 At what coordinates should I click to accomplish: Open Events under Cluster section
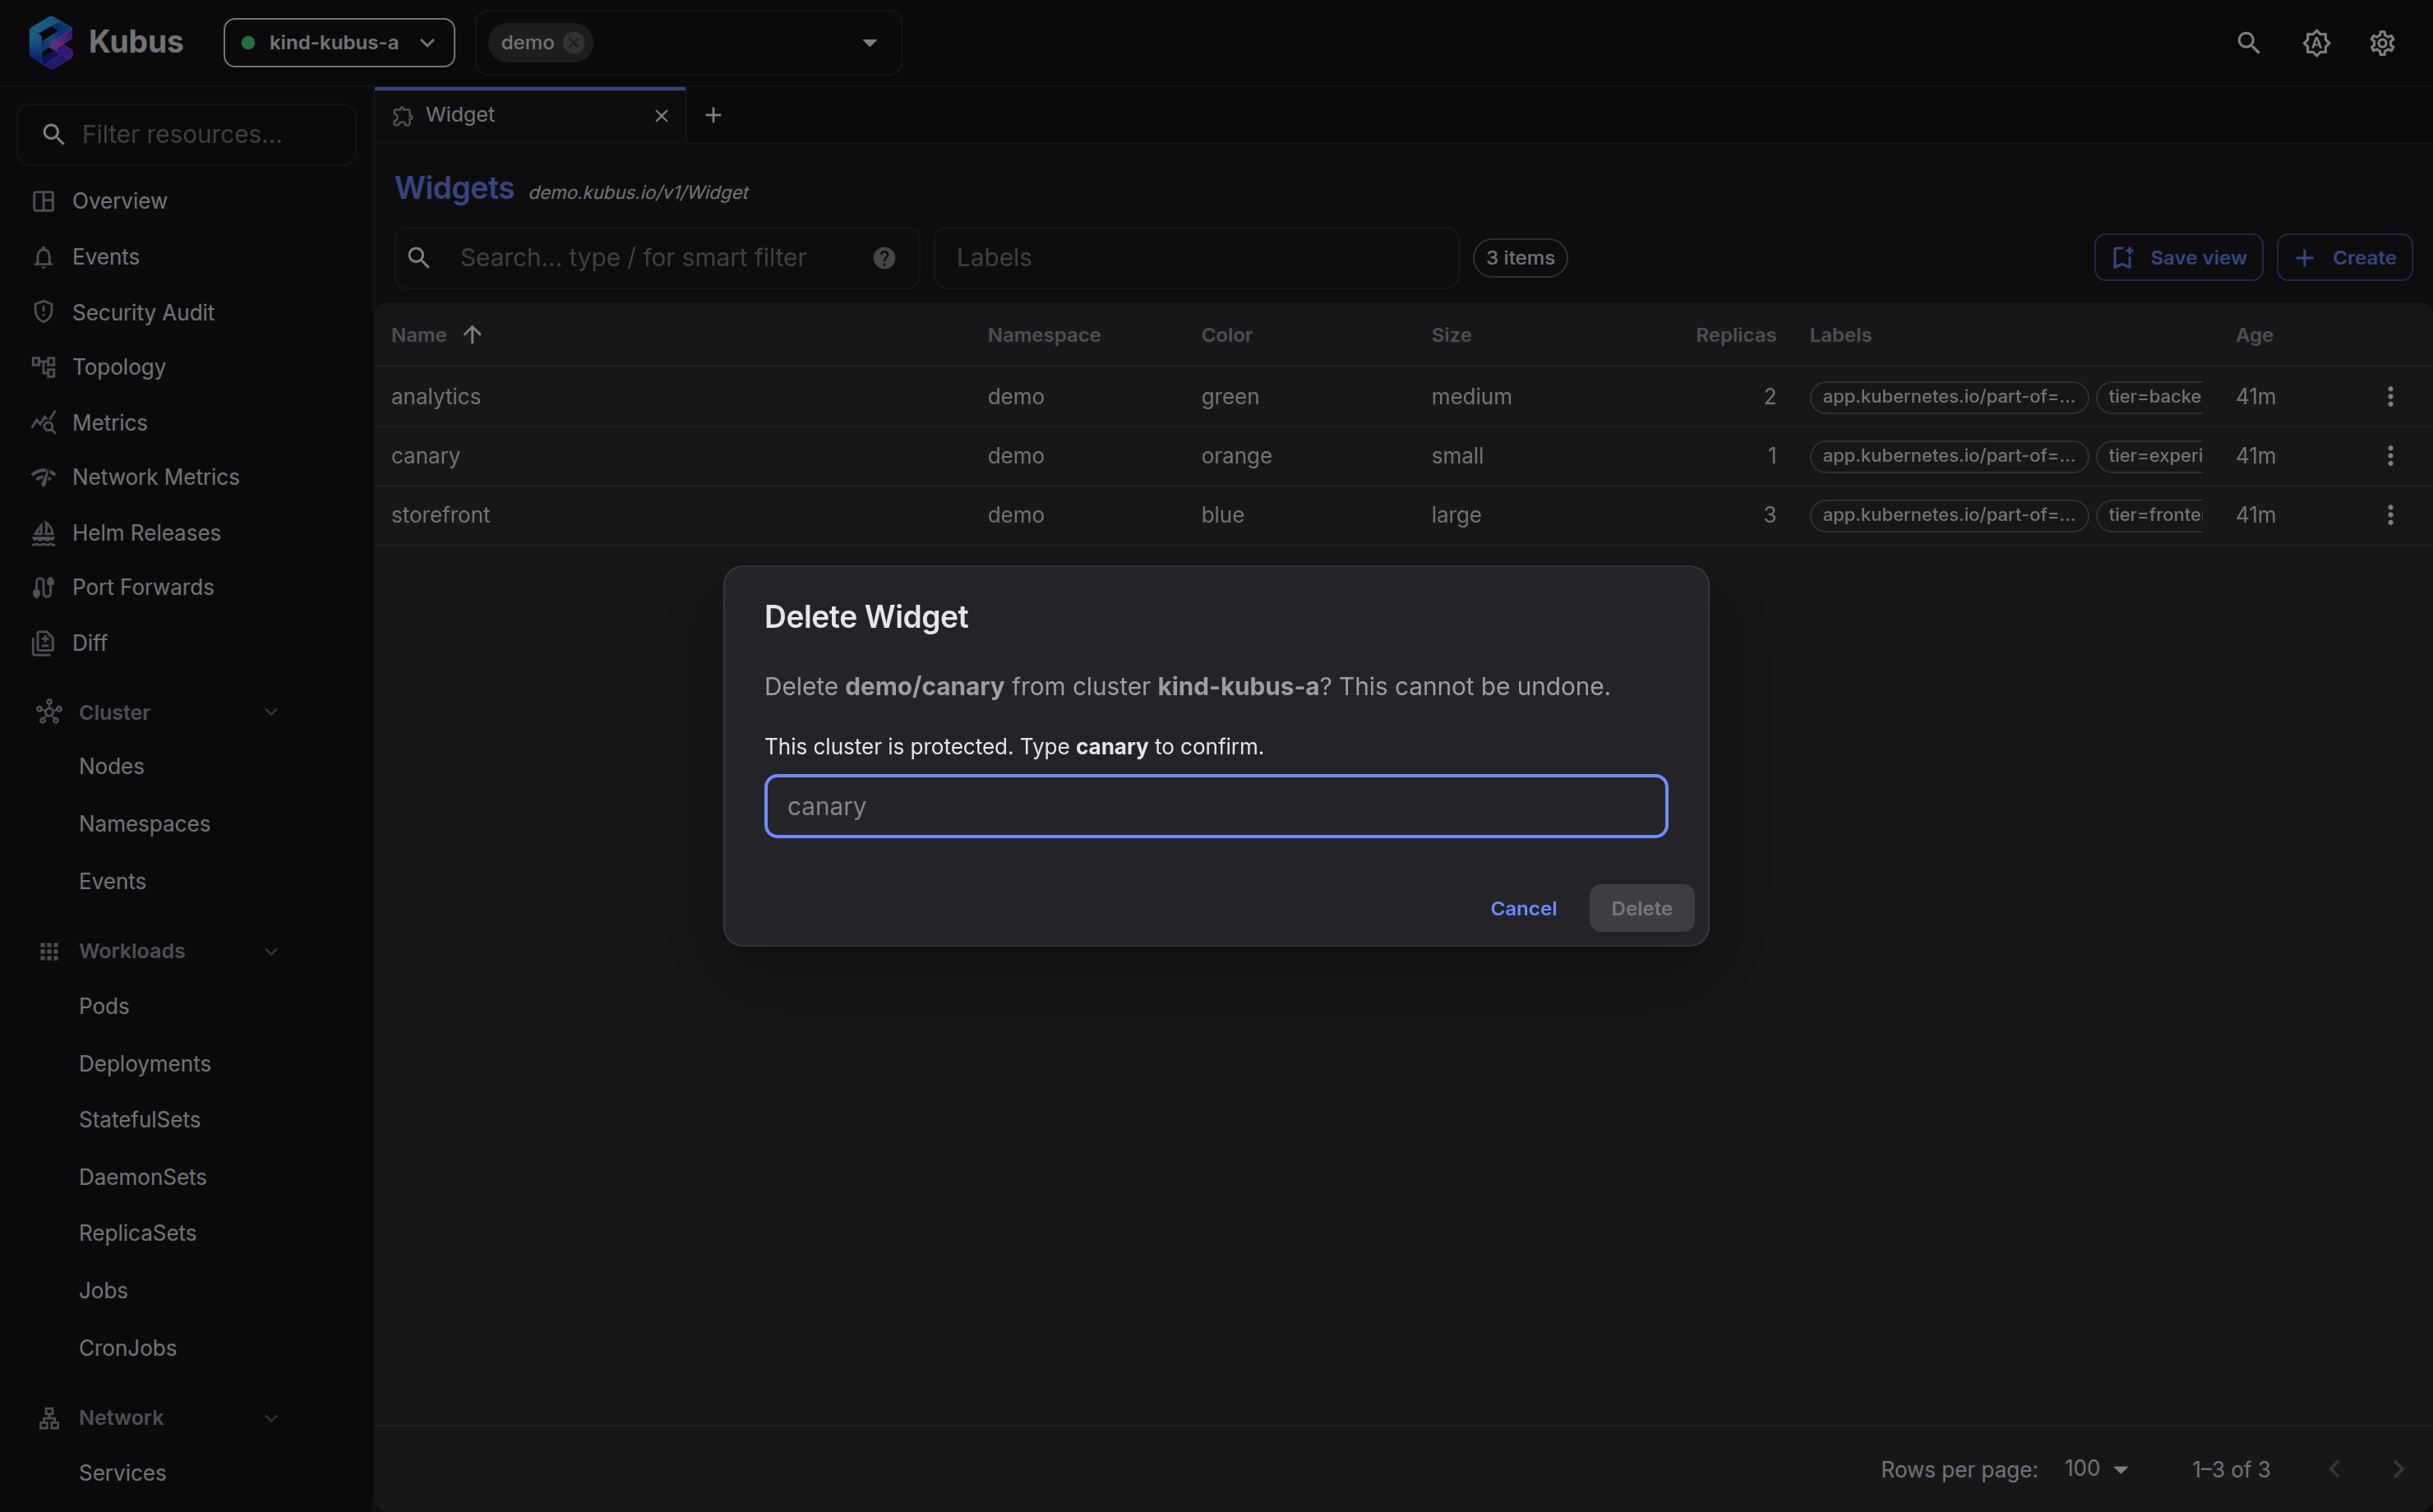(113, 882)
